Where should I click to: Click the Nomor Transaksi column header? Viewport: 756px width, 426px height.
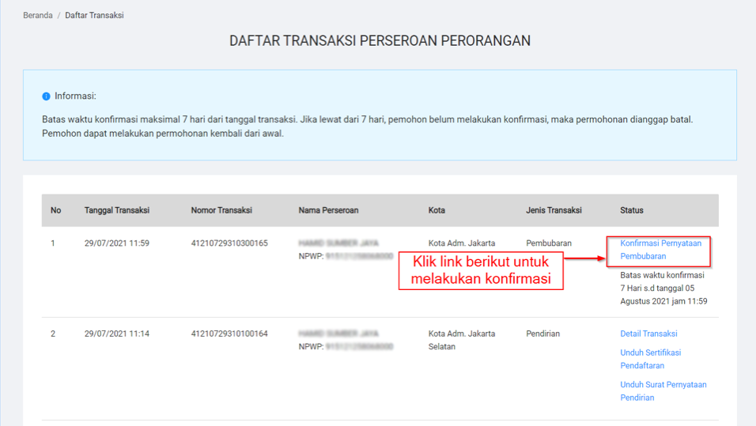(221, 210)
